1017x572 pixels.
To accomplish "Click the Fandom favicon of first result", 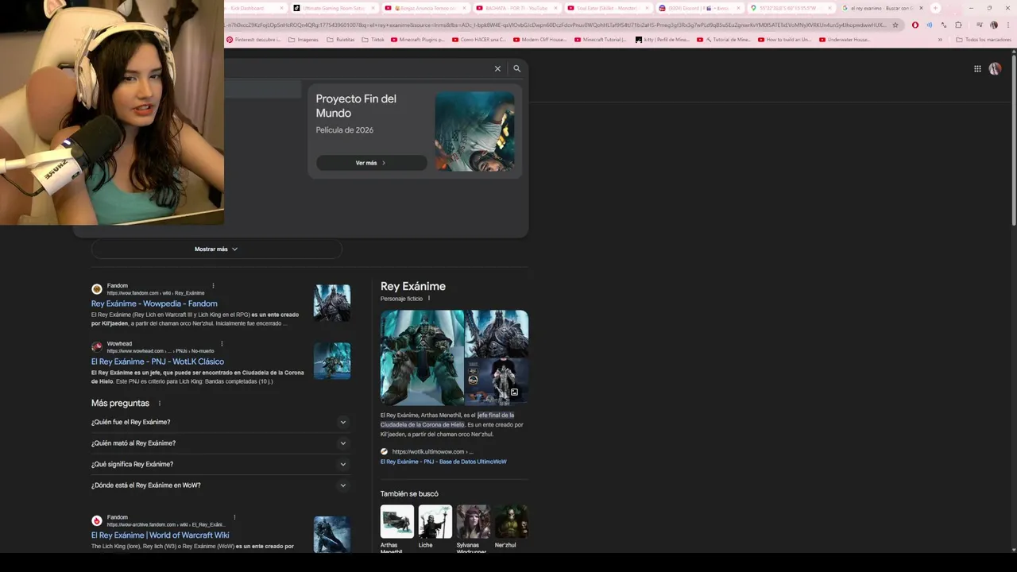I will tap(97, 289).
